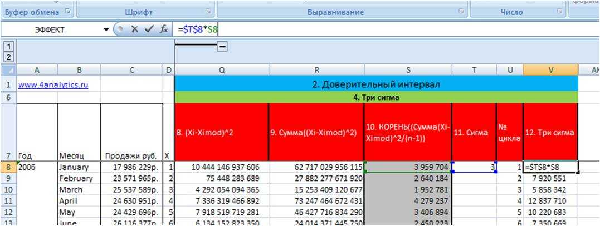Click cell containing 2006
The height and width of the screenshot is (226, 600).
pyautogui.click(x=37, y=167)
